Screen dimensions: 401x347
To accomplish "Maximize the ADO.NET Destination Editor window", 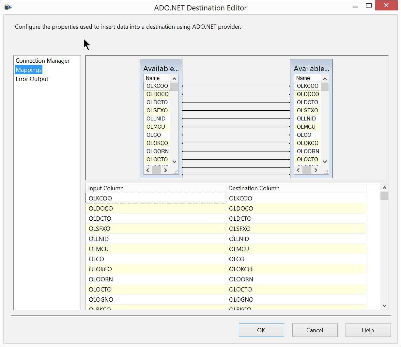I will tap(369, 5).
